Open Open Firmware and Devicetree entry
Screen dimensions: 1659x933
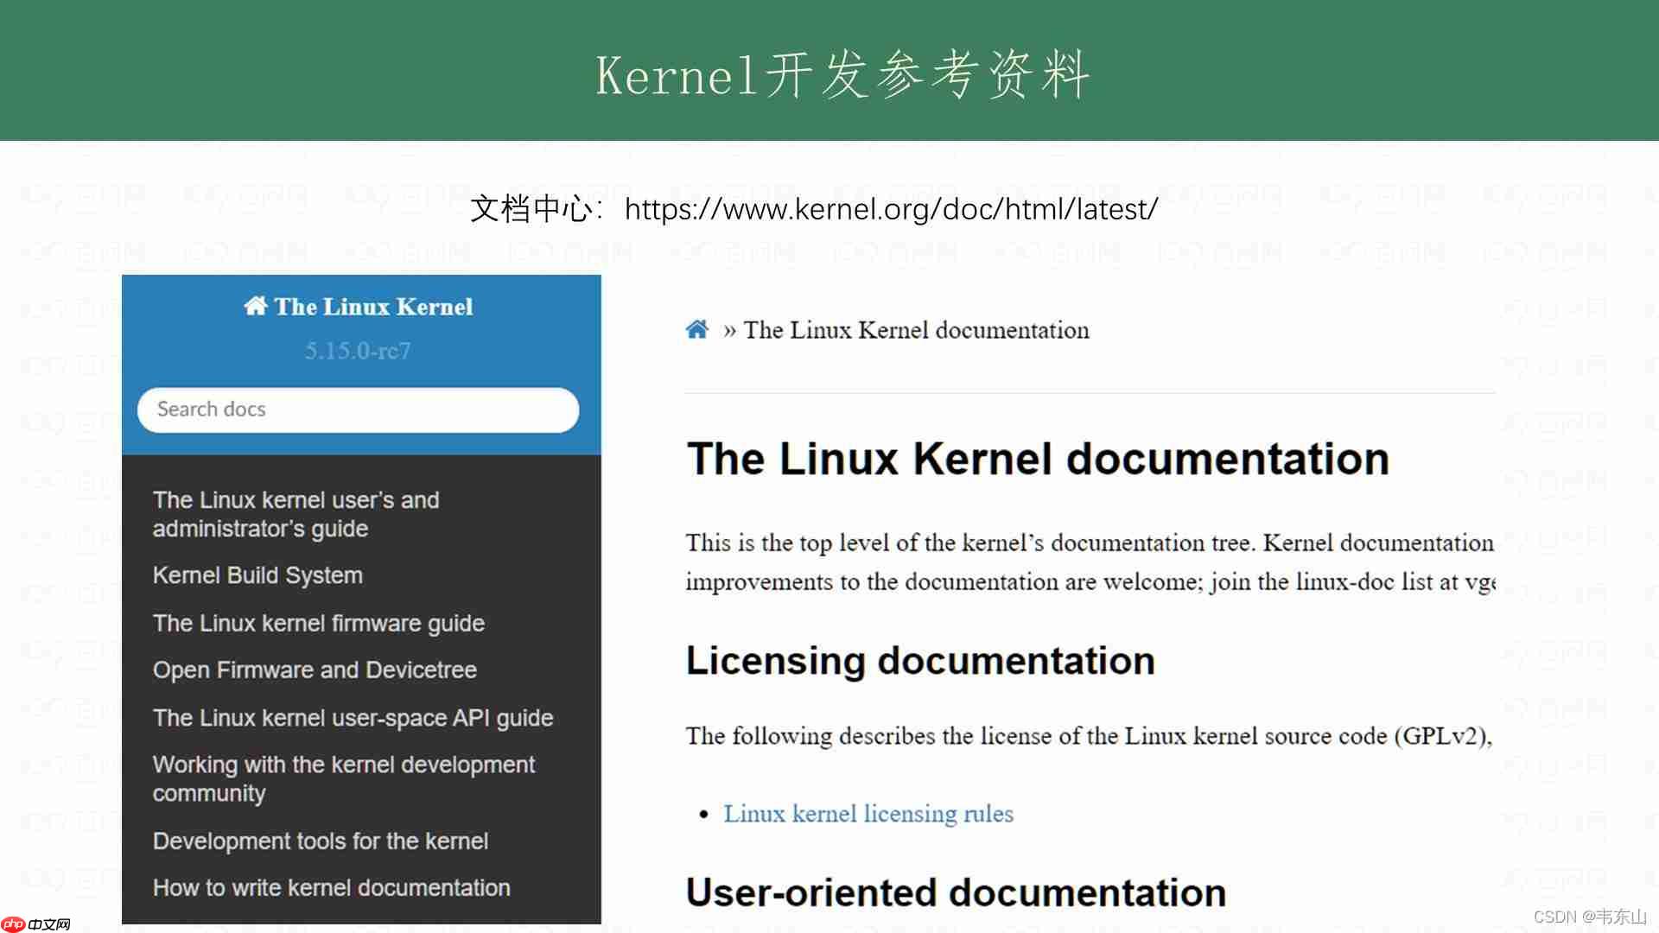pos(315,670)
